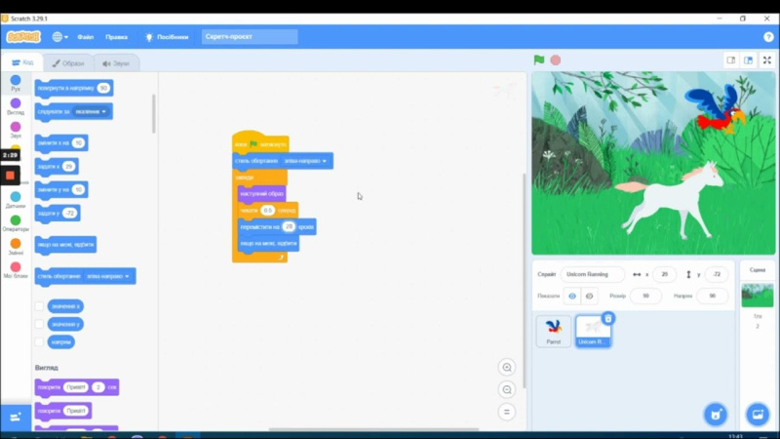Viewport: 780px width, 439px height.
Task: Open the Посібники tutorials link
Action: tap(167, 36)
